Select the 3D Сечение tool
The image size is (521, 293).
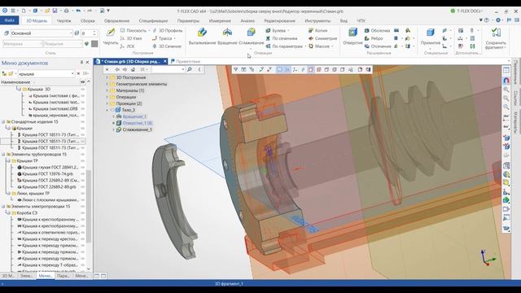pyautogui.click(x=167, y=46)
